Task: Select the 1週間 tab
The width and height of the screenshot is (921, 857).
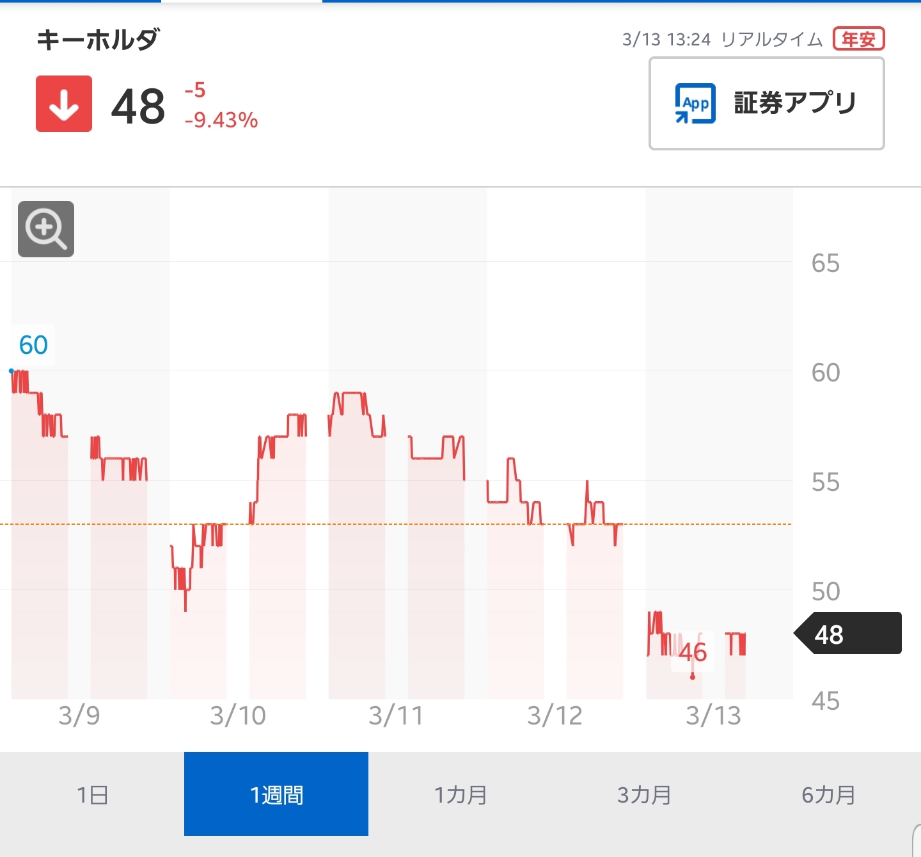Action: (276, 794)
